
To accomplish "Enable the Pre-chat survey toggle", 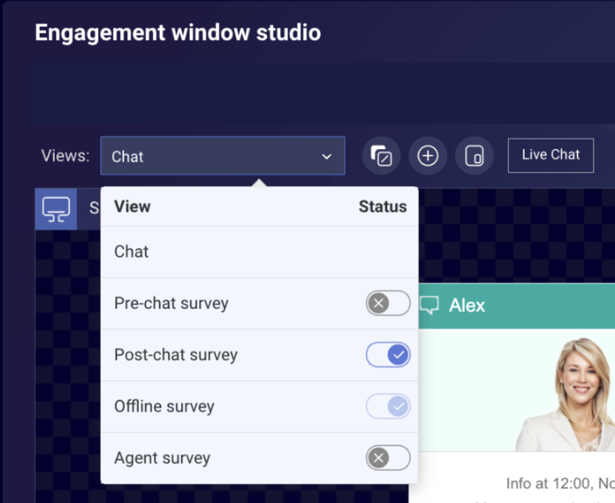I will (x=388, y=303).
